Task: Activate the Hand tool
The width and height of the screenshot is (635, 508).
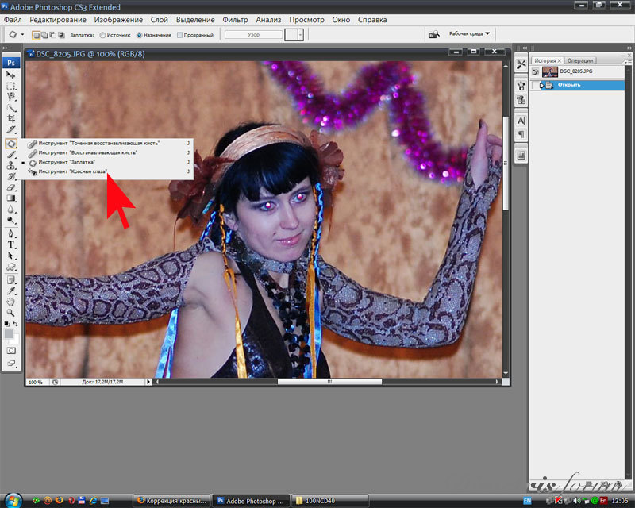Action: (12, 302)
